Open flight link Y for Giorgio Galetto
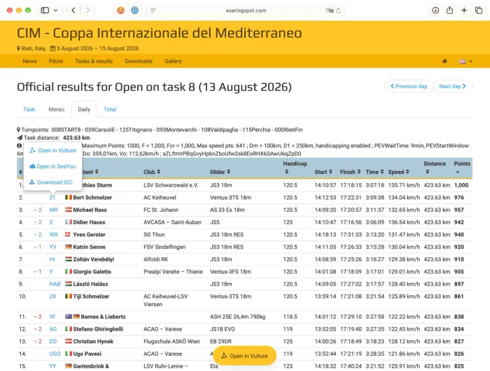 pos(51,272)
